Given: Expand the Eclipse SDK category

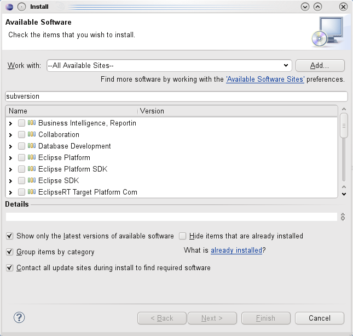Looking at the screenshot, I should [x=10, y=181].
